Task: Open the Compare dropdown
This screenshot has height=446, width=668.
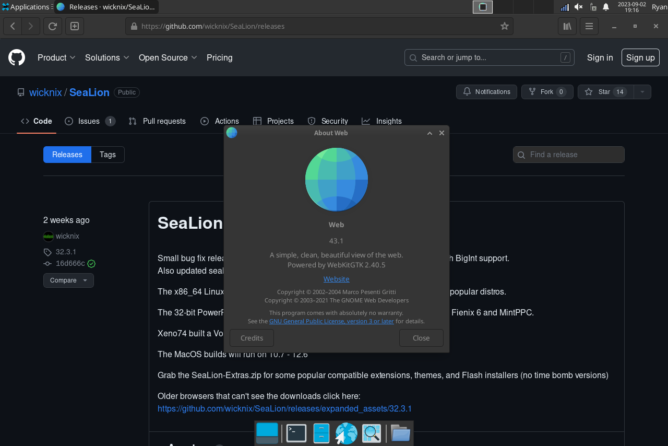Action: click(x=68, y=280)
